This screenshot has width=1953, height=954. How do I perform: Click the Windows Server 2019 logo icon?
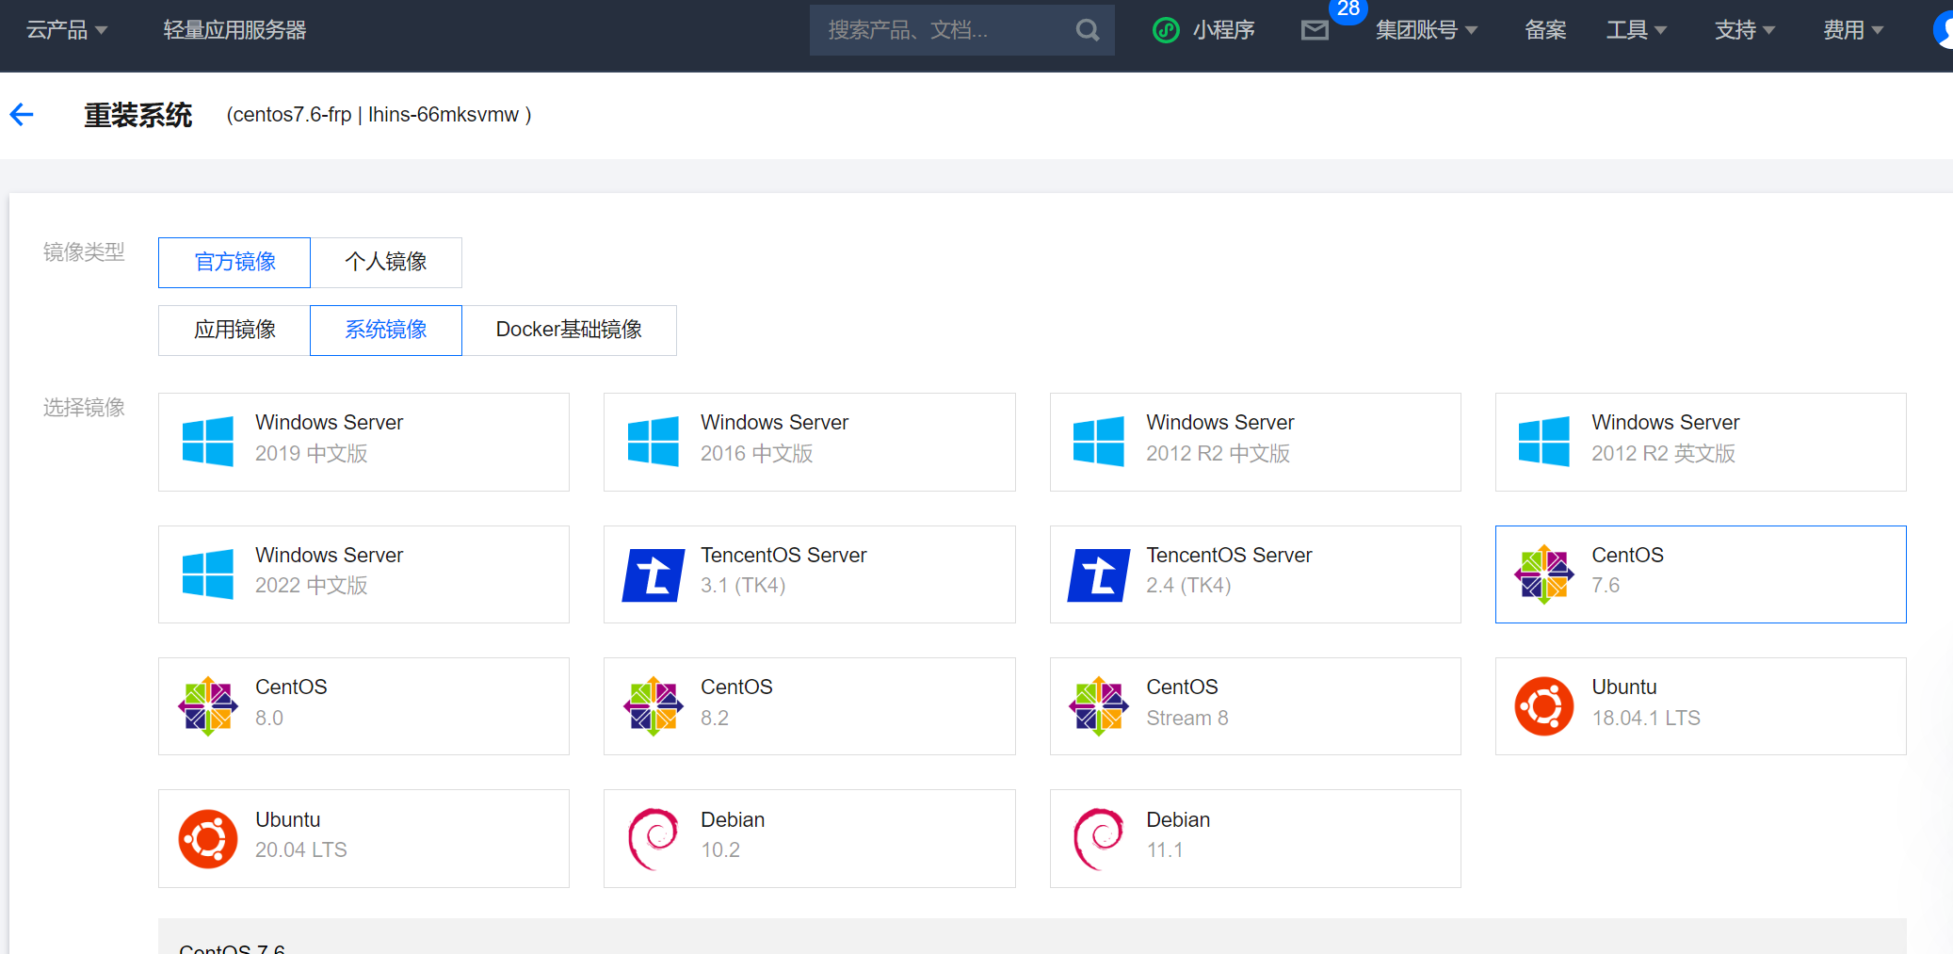coord(208,442)
